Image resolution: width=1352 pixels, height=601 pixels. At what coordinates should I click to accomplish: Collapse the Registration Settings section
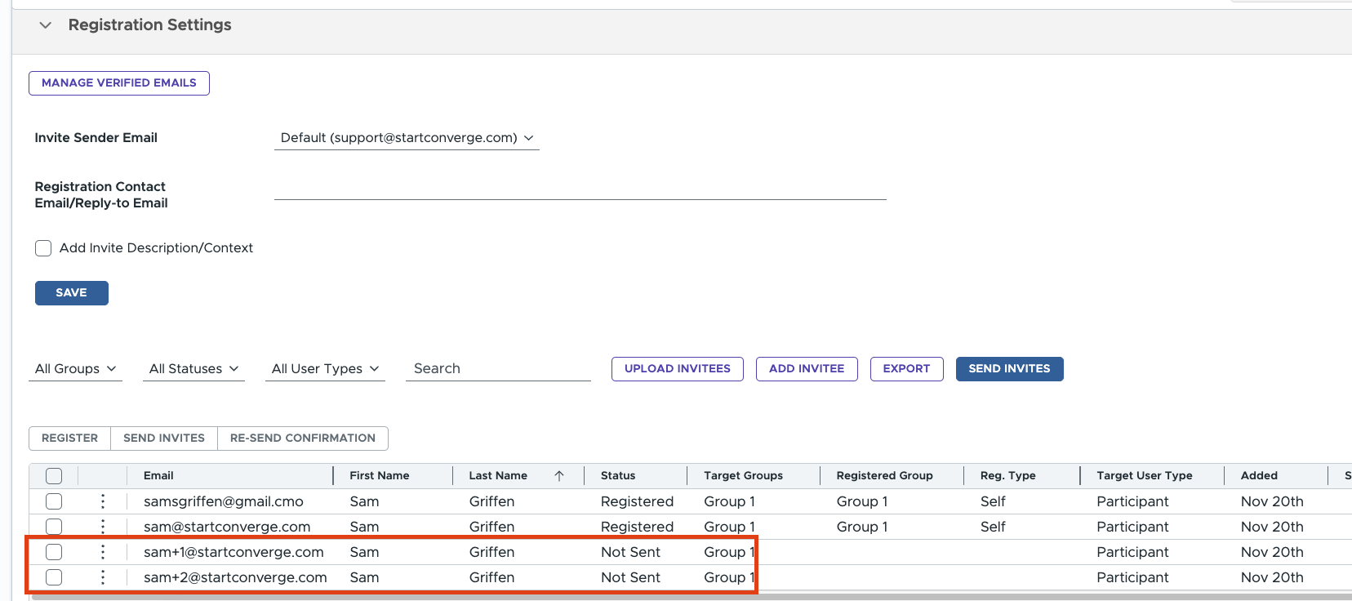click(x=46, y=25)
